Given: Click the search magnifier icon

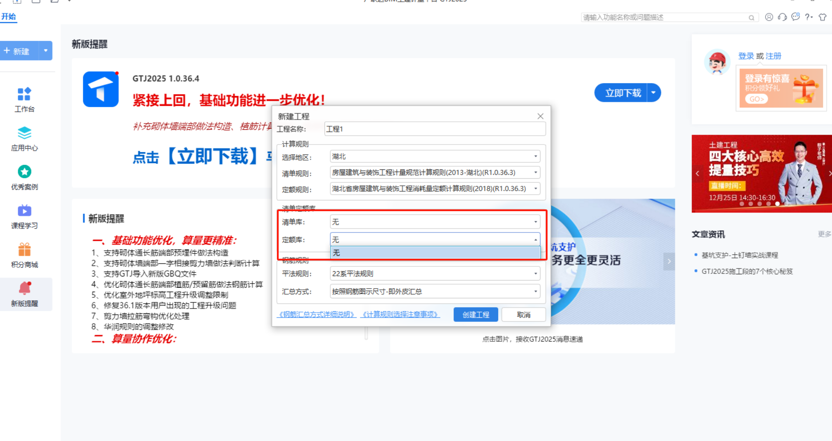Looking at the screenshot, I should [751, 18].
